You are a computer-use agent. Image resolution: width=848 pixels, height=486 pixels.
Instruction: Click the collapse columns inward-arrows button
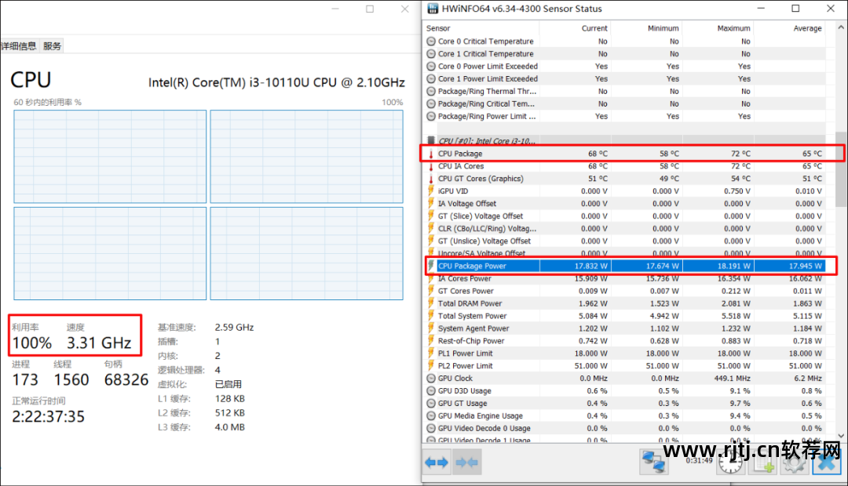[466, 462]
